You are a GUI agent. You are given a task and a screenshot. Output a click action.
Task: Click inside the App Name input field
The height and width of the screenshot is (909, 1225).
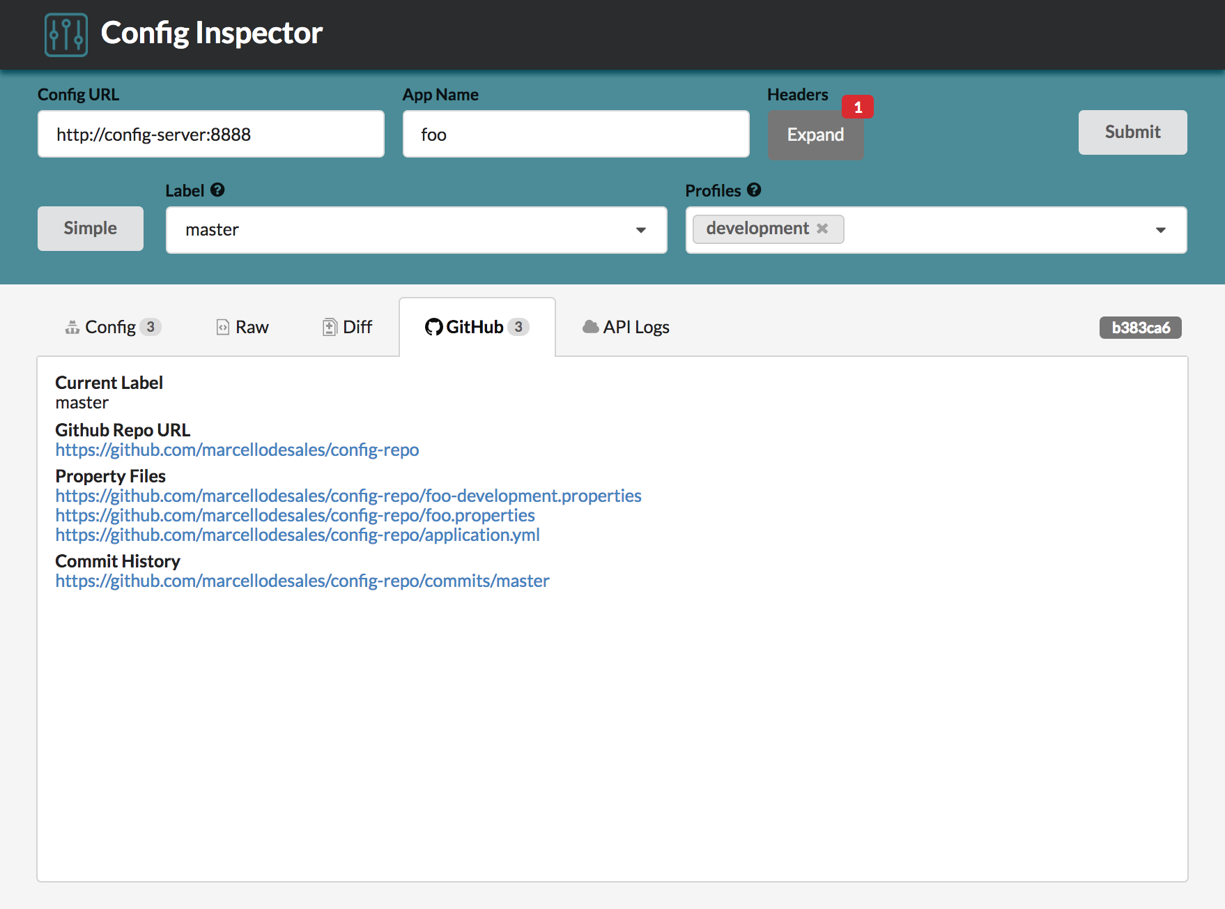pyautogui.click(x=576, y=134)
